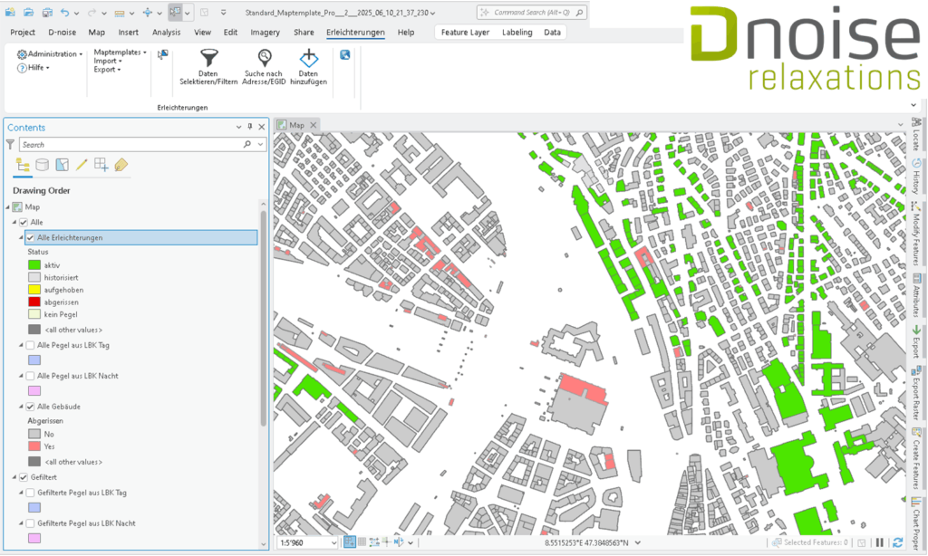
Task: Click the List By Snapping icon
Action: point(101,165)
